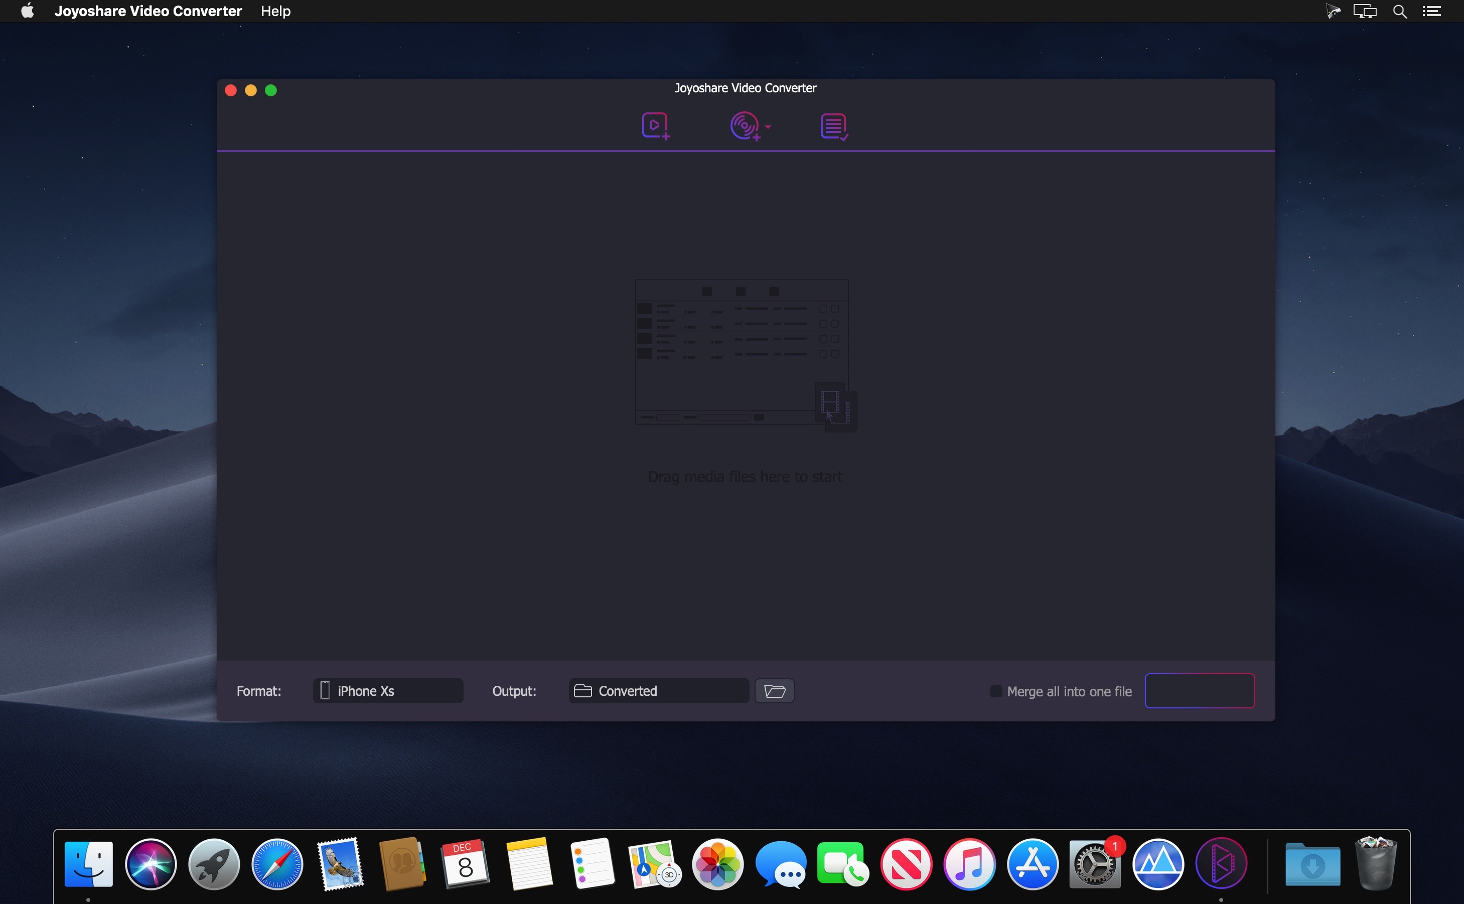This screenshot has width=1464, height=904.
Task: Click the Load DVD disc icon
Action: point(745,126)
